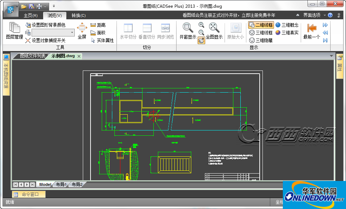Select 三维概念 3D conceptual mode

(287, 25)
